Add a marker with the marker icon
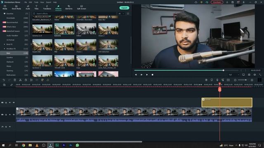Screen dimensions: 264x148 pos(212,80)
